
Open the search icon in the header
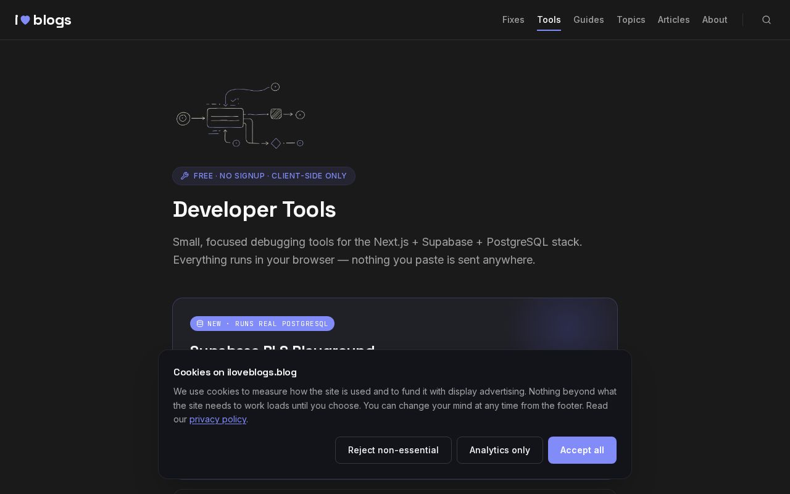click(767, 20)
